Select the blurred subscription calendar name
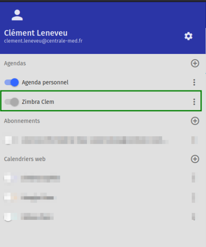The height and width of the screenshot is (247, 206). point(95,140)
